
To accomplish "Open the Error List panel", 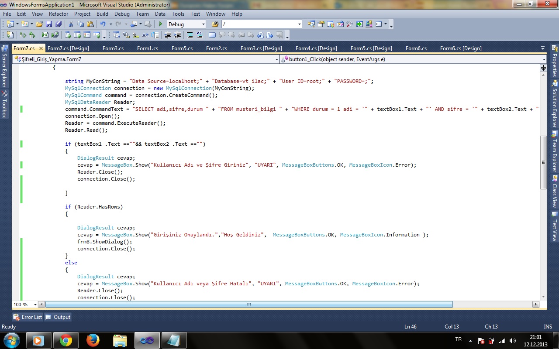I will point(28,317).
